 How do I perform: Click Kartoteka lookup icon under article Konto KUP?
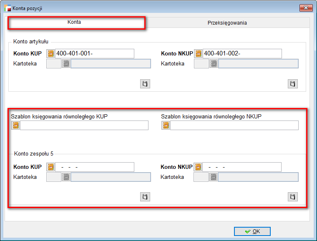pos(66,64)
